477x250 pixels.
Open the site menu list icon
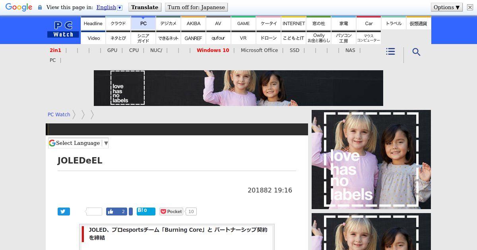click(390, 52)
